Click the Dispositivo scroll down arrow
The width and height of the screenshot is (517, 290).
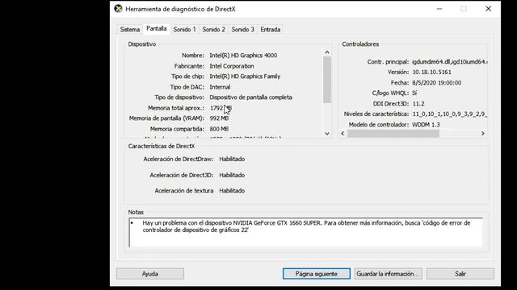point(327,133)
